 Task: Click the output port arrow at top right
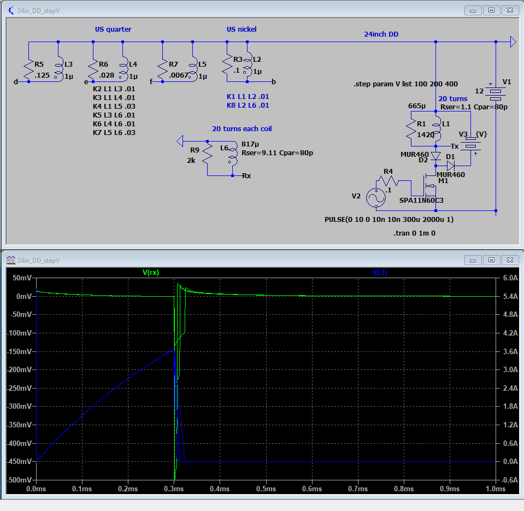point(513,42)
